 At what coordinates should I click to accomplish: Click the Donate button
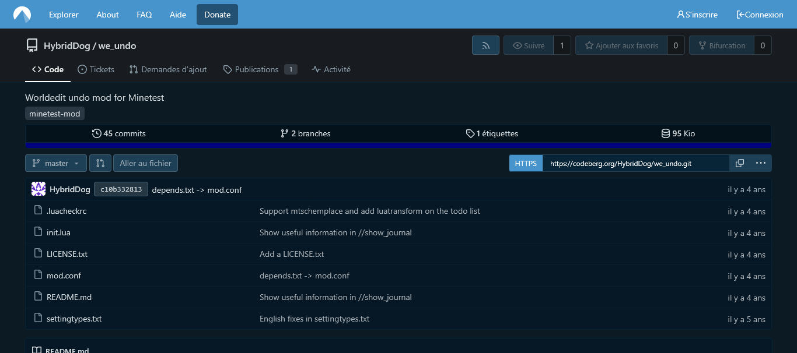(x=217, y=15)
